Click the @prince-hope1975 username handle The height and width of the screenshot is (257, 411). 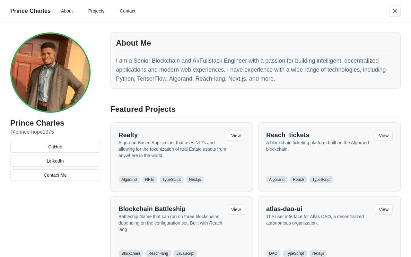(32, 132)
